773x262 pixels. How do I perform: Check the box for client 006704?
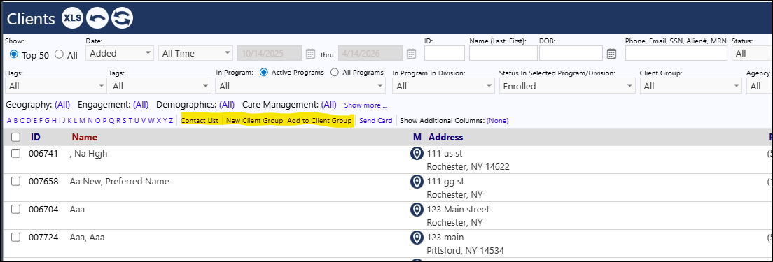click(x=16, y=210)
